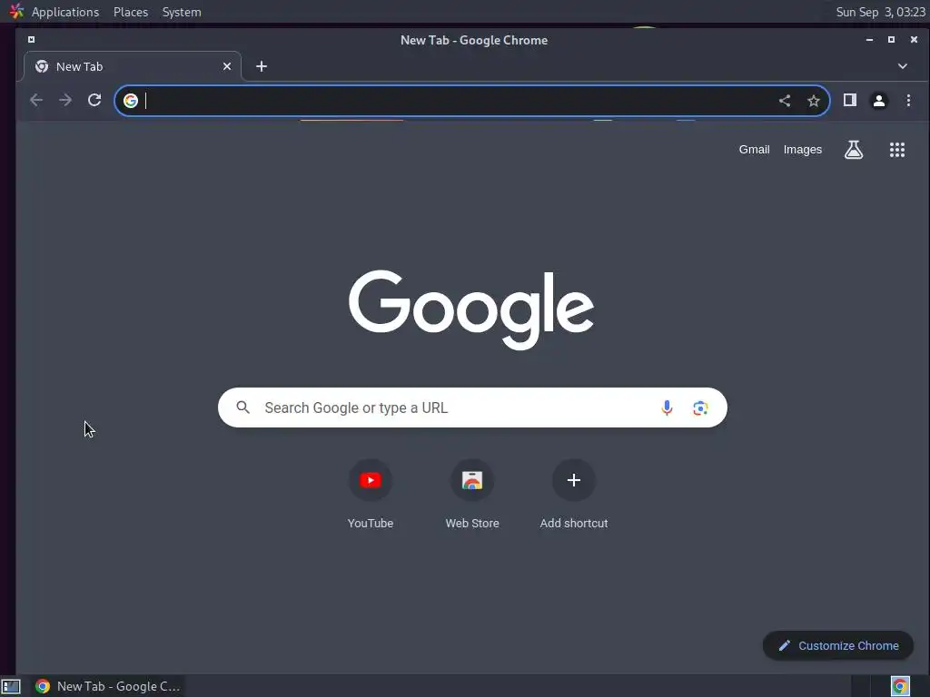The width and height of the screenshot is (930, 697).
Task: Open the window menu icon in the title bar
Action: (x=31, y=40)
